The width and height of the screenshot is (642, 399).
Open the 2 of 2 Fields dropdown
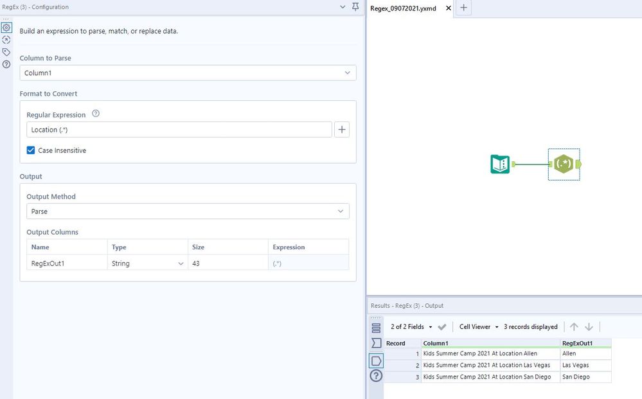[411, 326]
